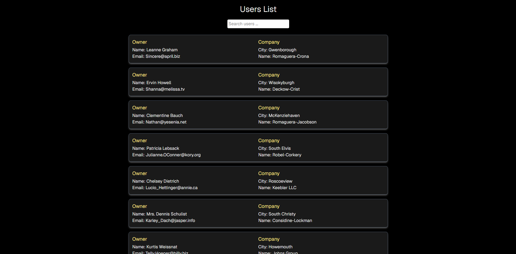Viewport: 516px width, 254px height.
Task: Click Owner heading in Leanne Graham card
Action: click(x=140, y=42)
